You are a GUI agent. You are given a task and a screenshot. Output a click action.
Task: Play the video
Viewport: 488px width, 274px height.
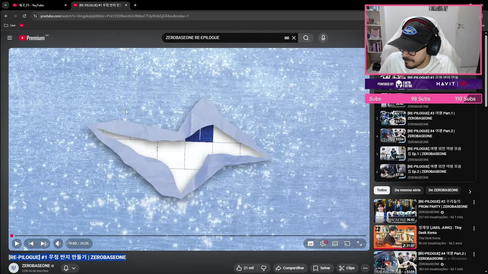pyautogui.click(x=16, y=244)
